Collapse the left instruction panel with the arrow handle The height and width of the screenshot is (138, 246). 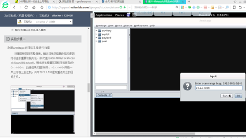pyautogui.click(x=92, y=15)
